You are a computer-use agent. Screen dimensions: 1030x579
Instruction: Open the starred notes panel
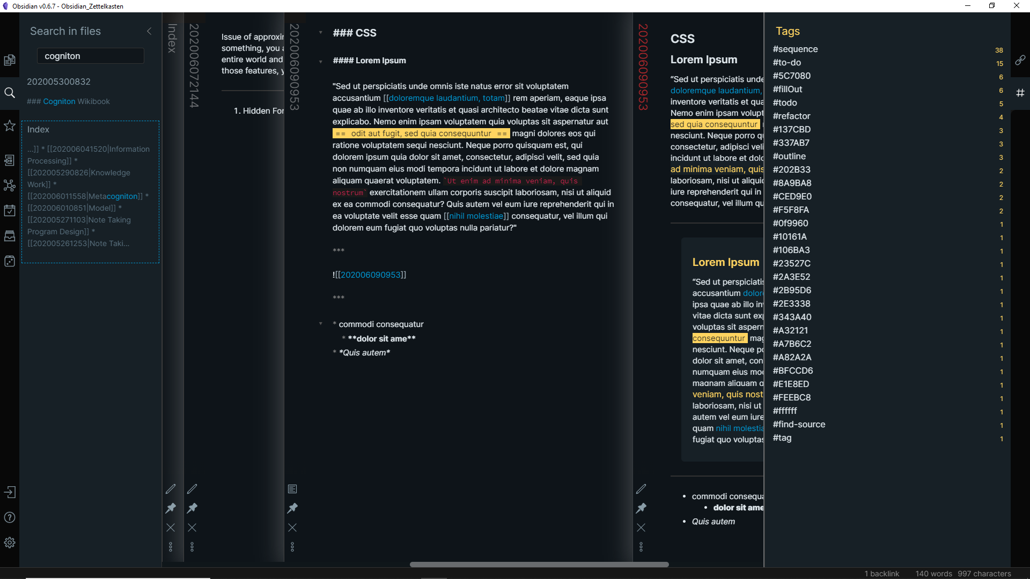(x=10, y=125)
